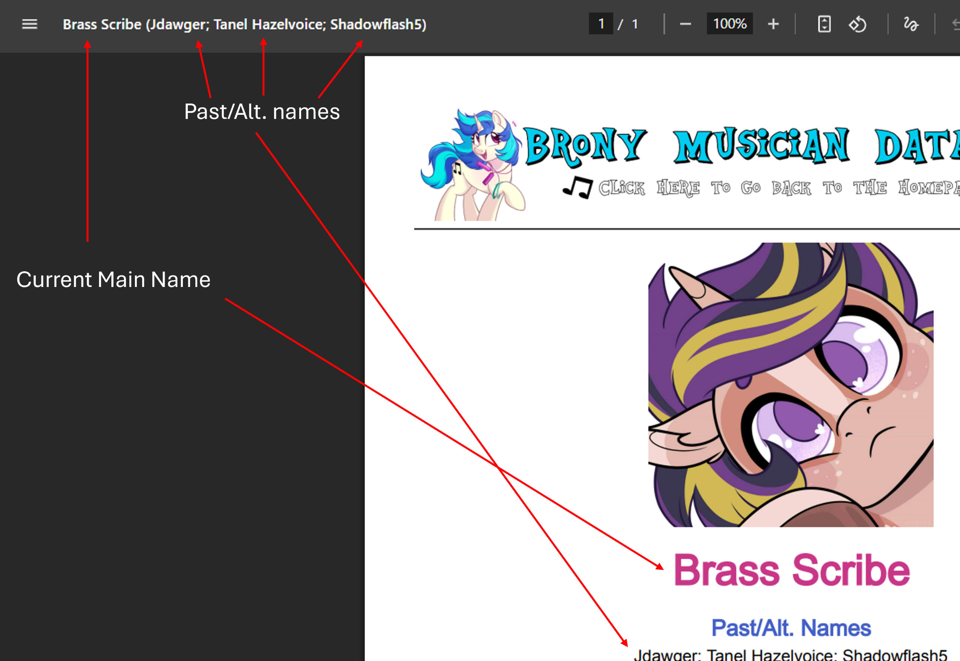Zoom out with the minus button
The image size is (960, 661).
(x=685, y=24)
